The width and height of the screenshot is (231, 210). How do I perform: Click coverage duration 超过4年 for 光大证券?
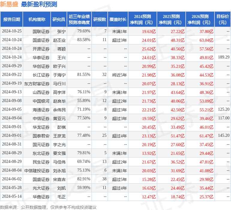119,188
